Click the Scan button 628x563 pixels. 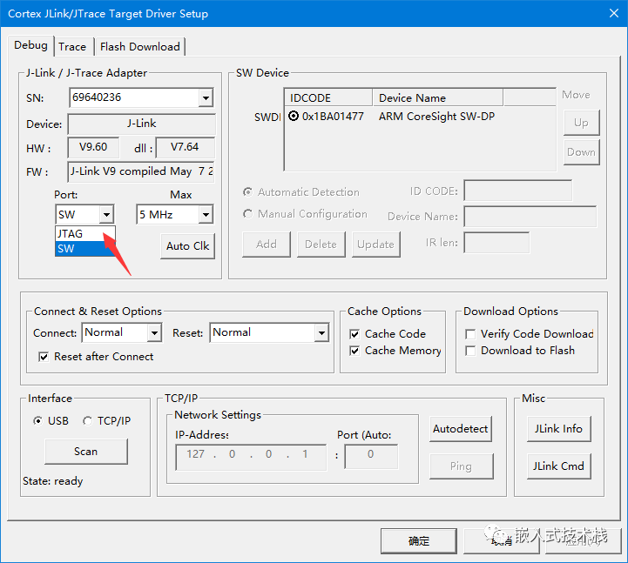click(86, 452)
